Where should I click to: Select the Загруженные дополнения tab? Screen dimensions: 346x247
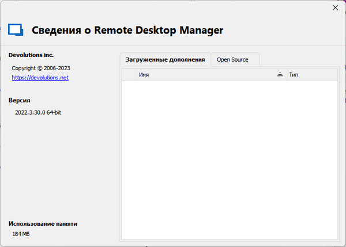[165, 59]
